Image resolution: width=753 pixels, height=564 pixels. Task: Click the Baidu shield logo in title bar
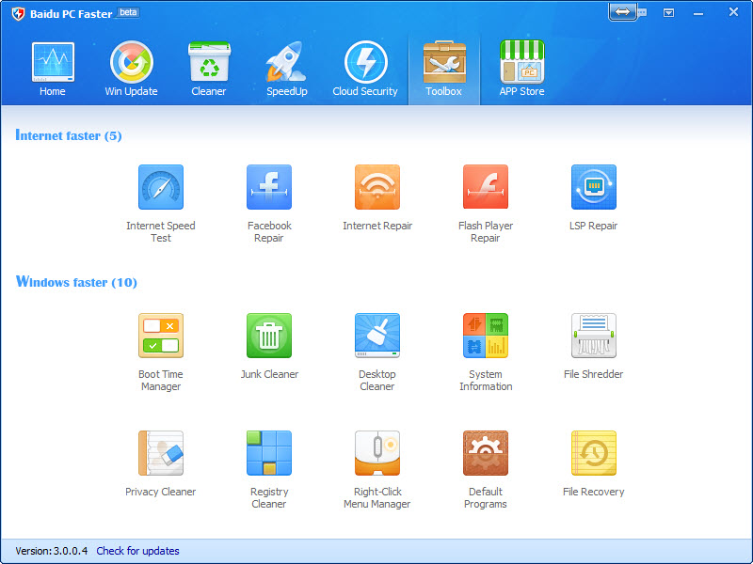pos(18,13)
